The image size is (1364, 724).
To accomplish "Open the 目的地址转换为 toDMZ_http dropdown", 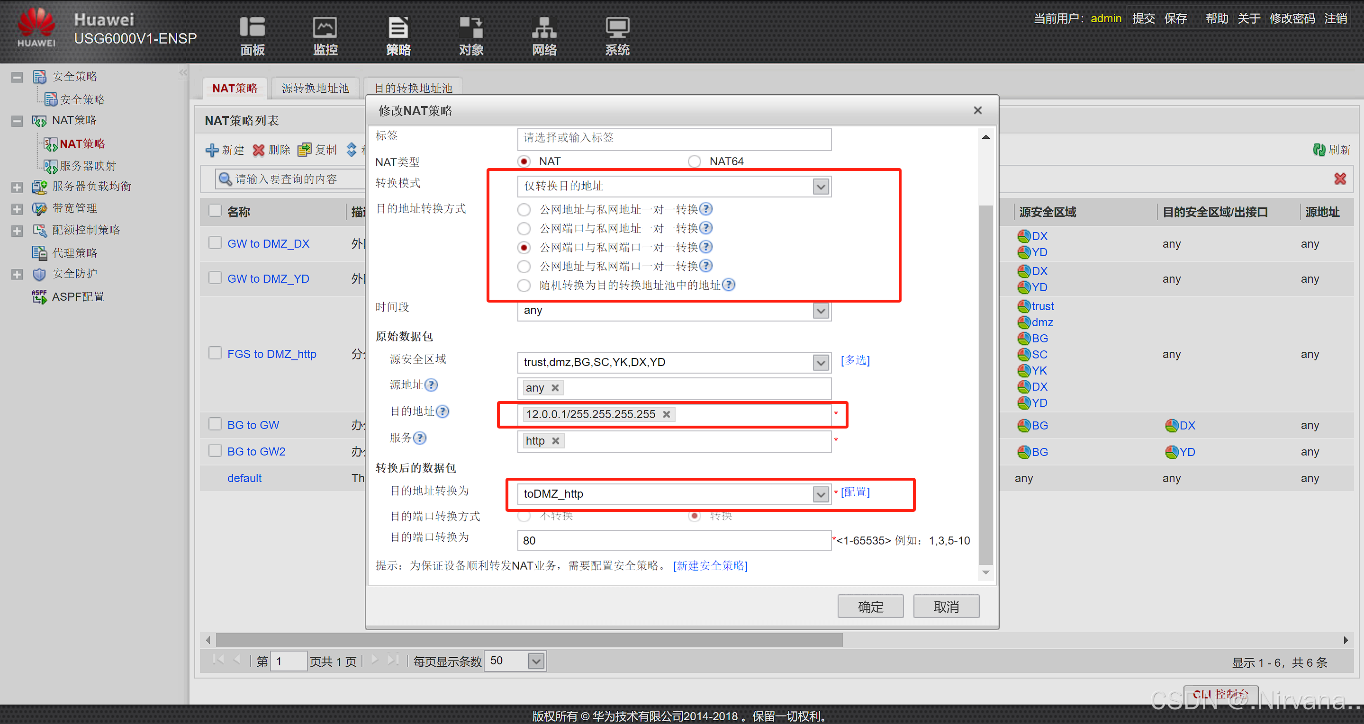I will (x=821, y=494).
